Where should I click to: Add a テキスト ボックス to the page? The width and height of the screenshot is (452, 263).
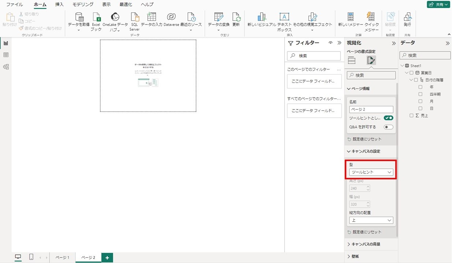284,18
